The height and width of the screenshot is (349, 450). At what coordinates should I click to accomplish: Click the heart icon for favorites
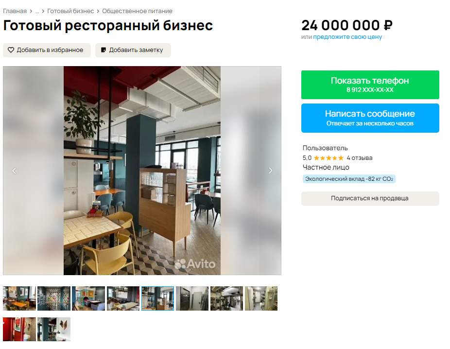pyautogui.click(x=11, y=50)
